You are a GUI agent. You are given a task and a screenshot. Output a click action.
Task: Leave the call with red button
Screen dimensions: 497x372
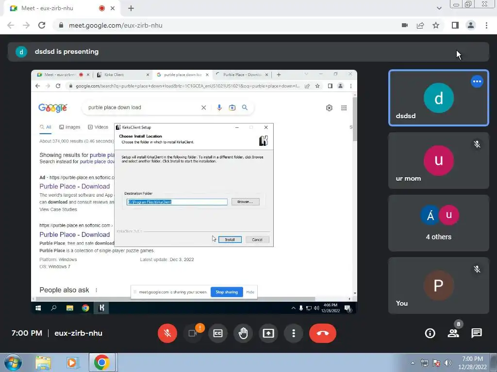click(323, 333)
